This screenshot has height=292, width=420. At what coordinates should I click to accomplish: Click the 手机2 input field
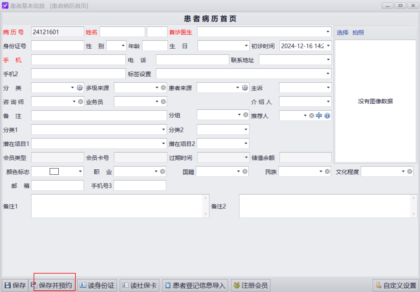[x=78, y=74]
